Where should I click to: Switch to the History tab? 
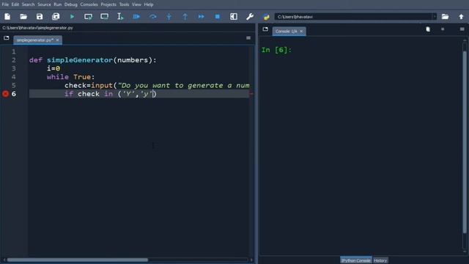pyautogui.click(x=380, y=260)
